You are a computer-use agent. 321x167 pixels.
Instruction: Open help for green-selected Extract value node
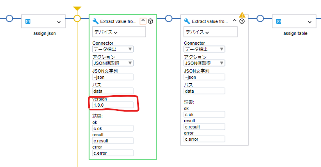click(x=151, y=21)
